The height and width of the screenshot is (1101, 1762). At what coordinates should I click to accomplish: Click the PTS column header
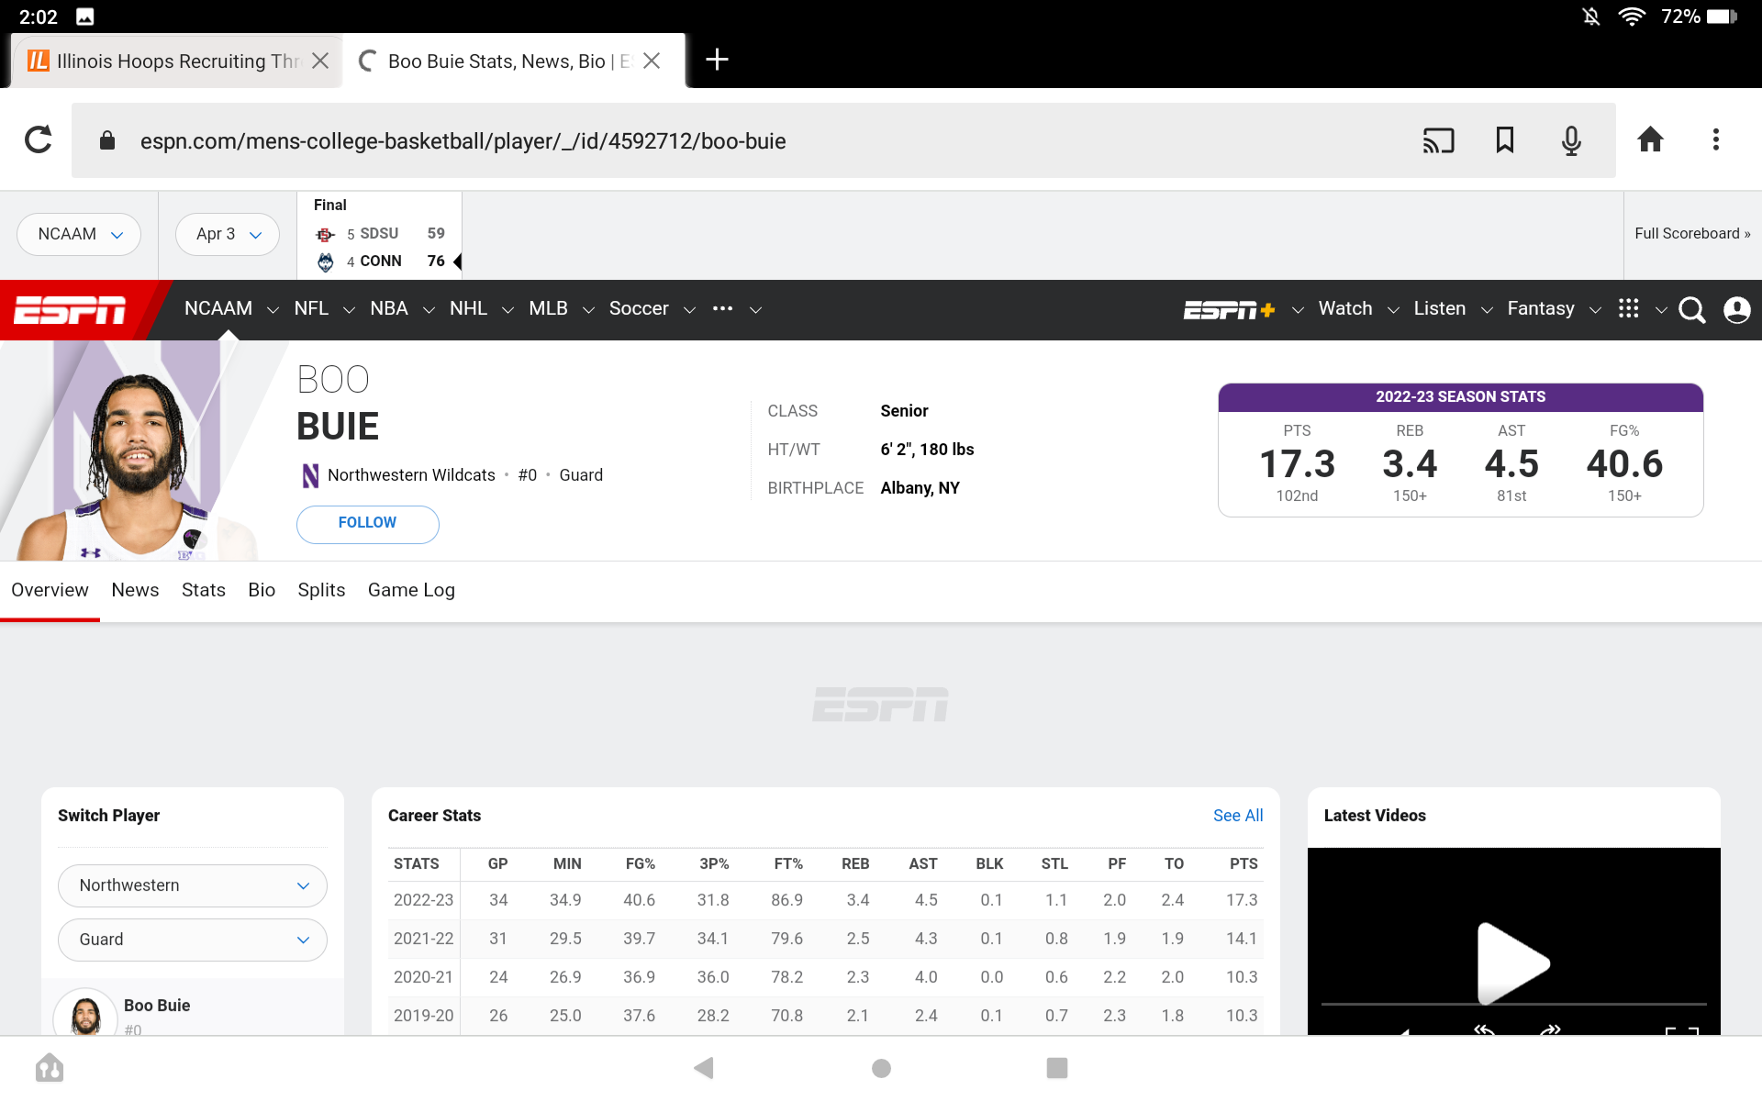[x=1243, y=863]
